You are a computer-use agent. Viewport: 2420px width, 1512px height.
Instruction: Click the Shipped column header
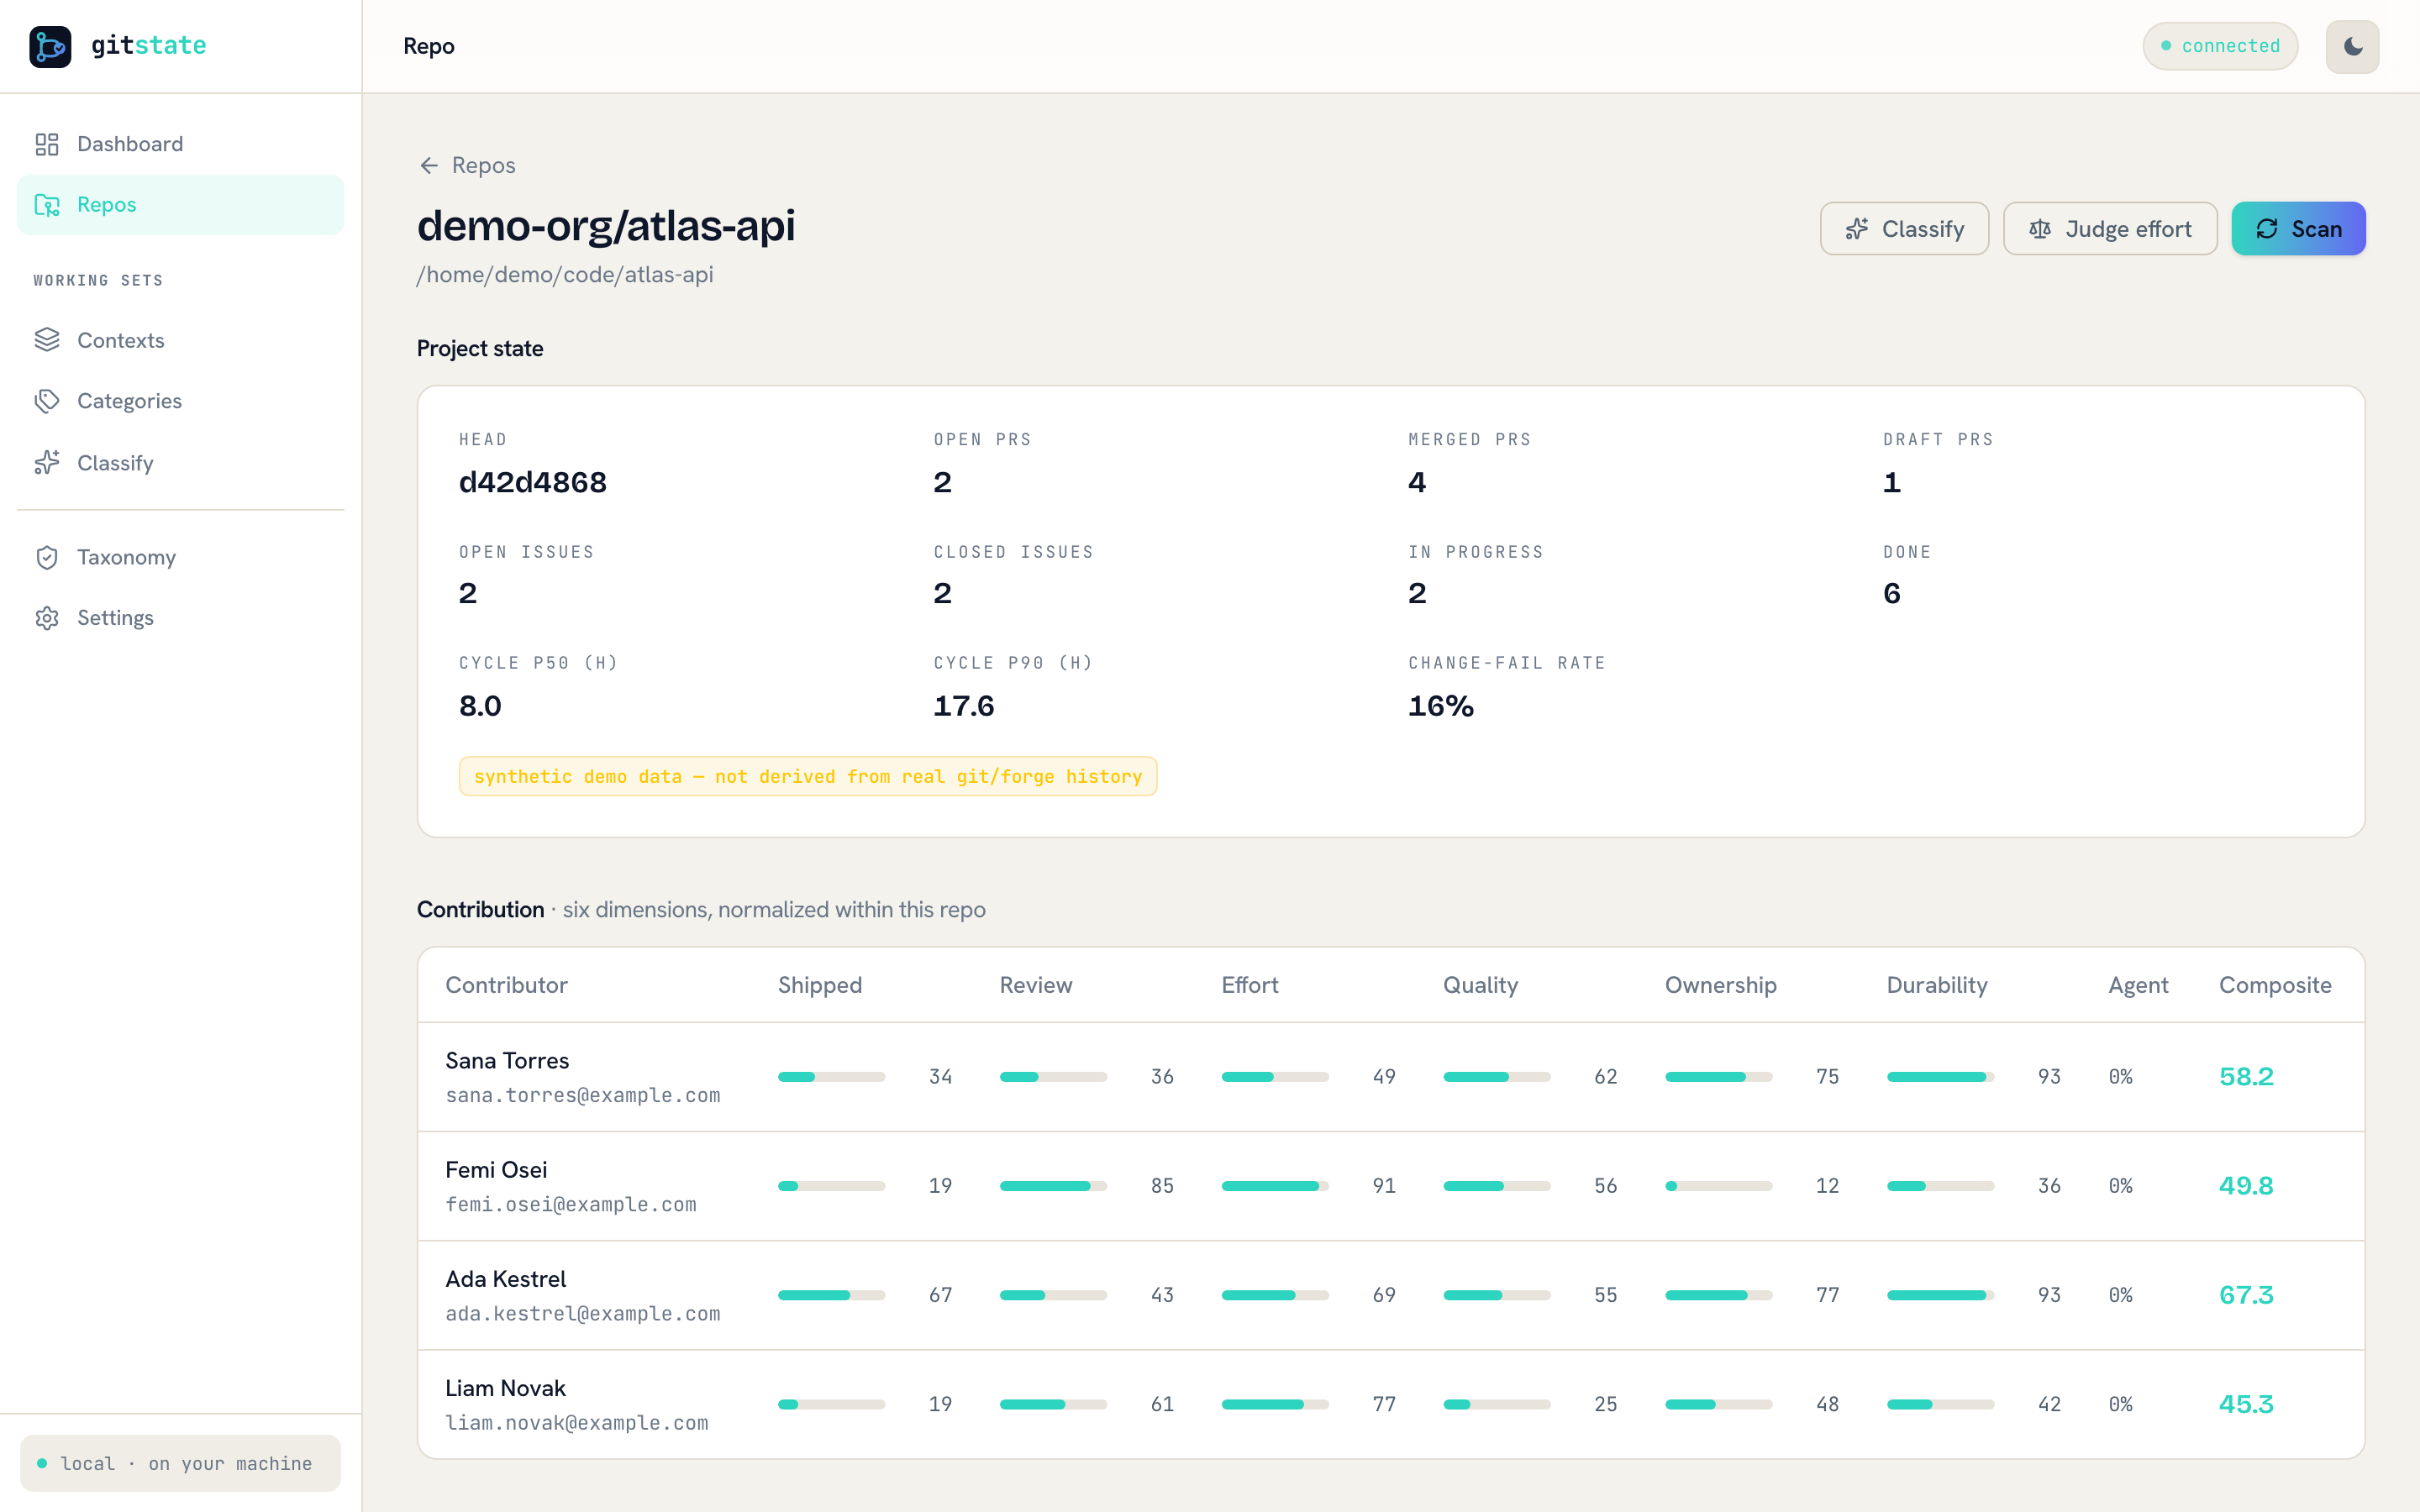(x=820, y=985)
